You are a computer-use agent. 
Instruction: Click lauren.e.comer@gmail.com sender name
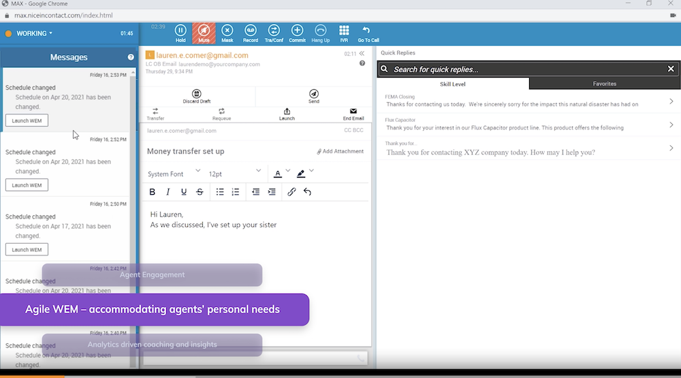202,55
